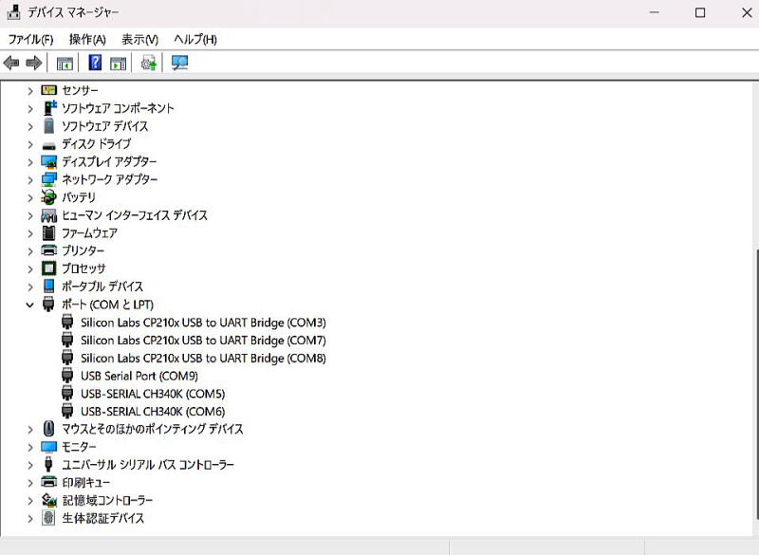The width and height of the screenshot is (759, 555).
Task: Open the 操作(A) menu
Action: click(87, 39)
